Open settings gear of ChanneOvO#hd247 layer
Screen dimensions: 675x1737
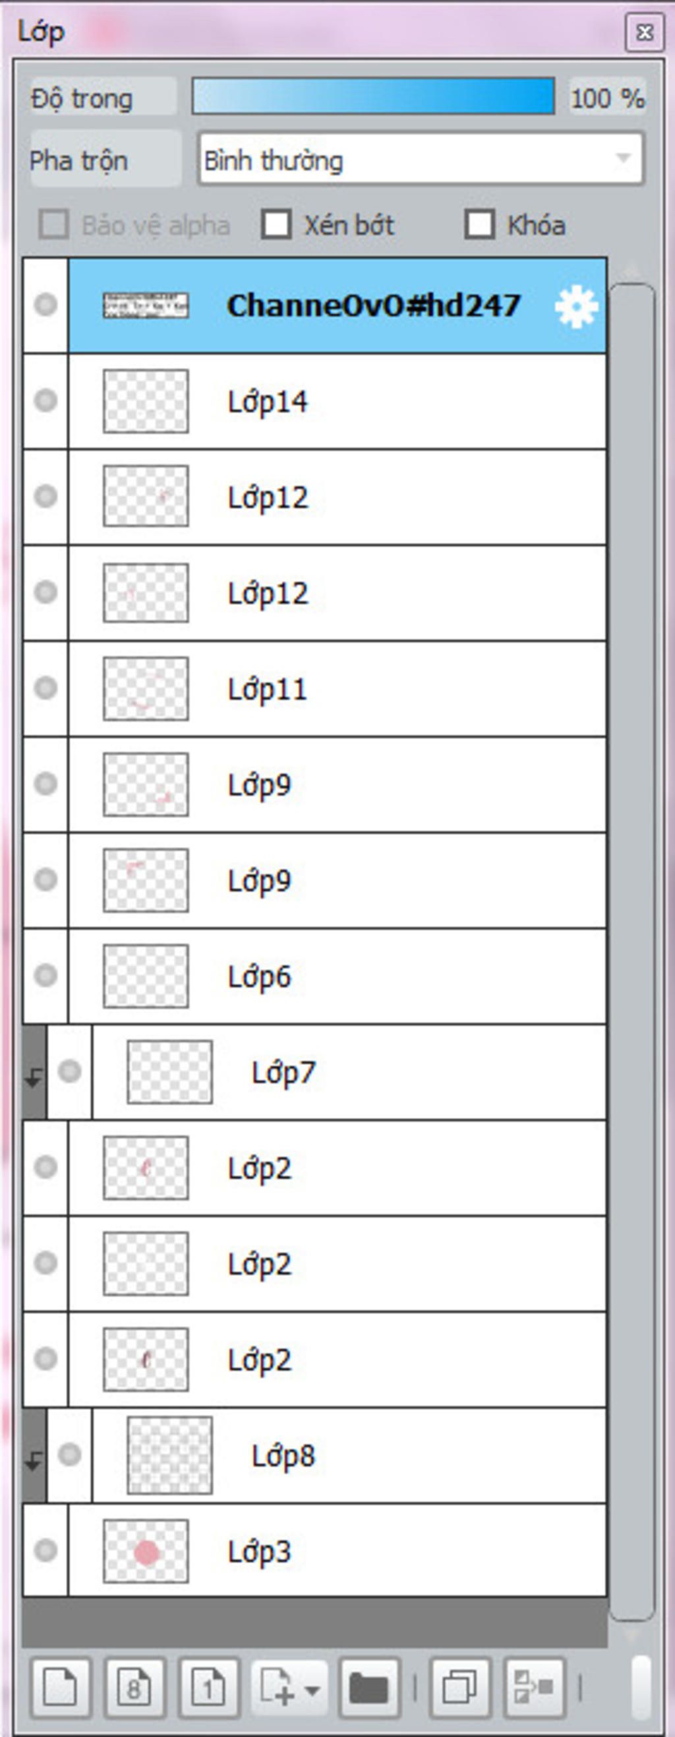(x=576, y=307)
